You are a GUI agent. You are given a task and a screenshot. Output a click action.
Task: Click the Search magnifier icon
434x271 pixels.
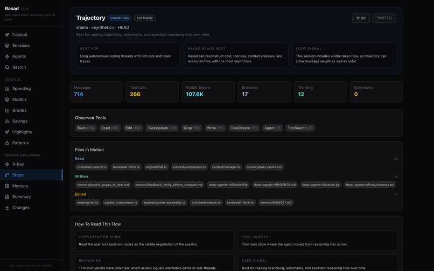click(x=7, y=67)
